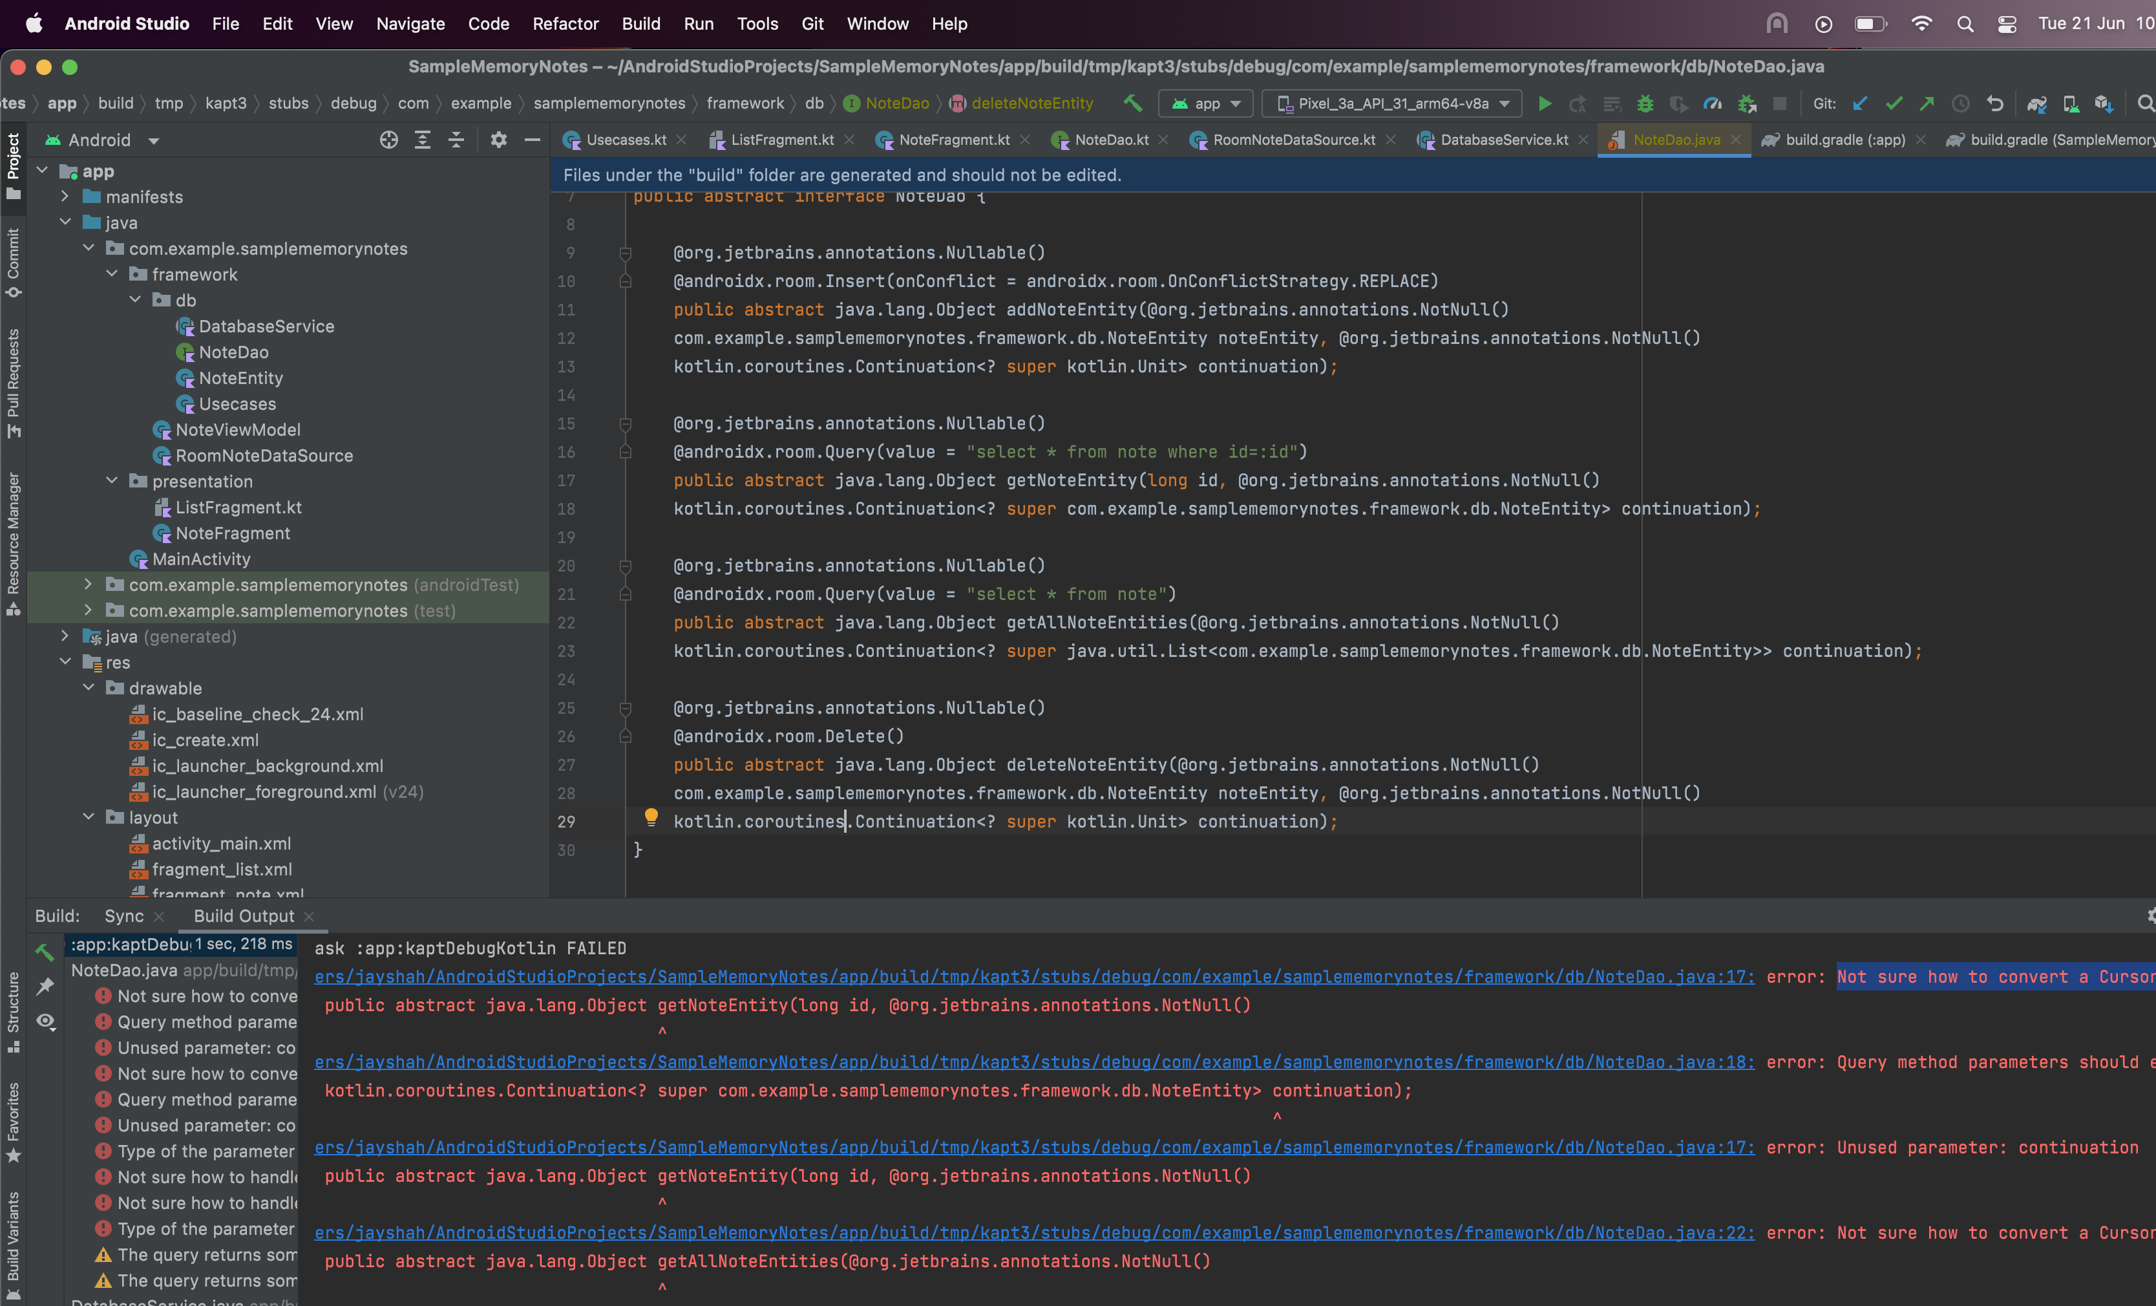Select the Sync tab in Build panel
Screen dimensions: 2156x1306
pyautogui.click(x=123, y=915)
